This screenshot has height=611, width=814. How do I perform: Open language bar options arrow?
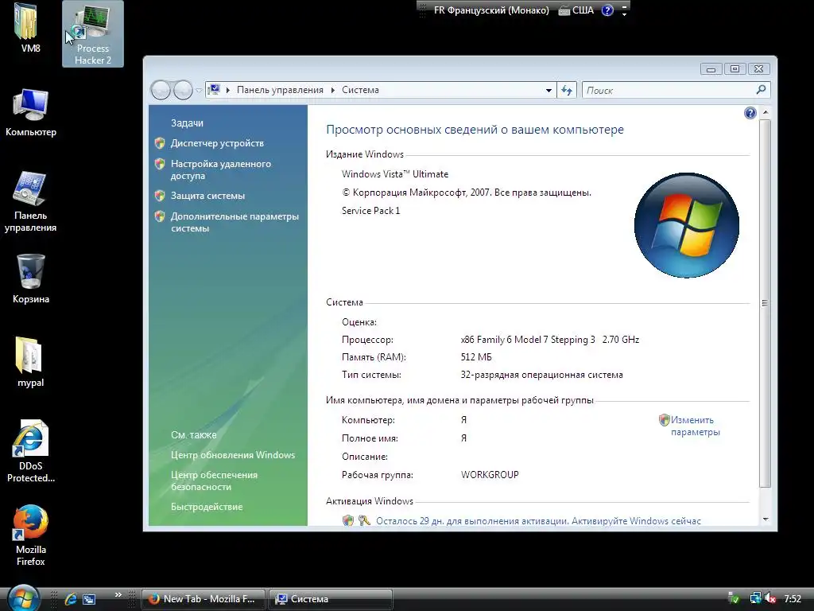coord(624,14)
